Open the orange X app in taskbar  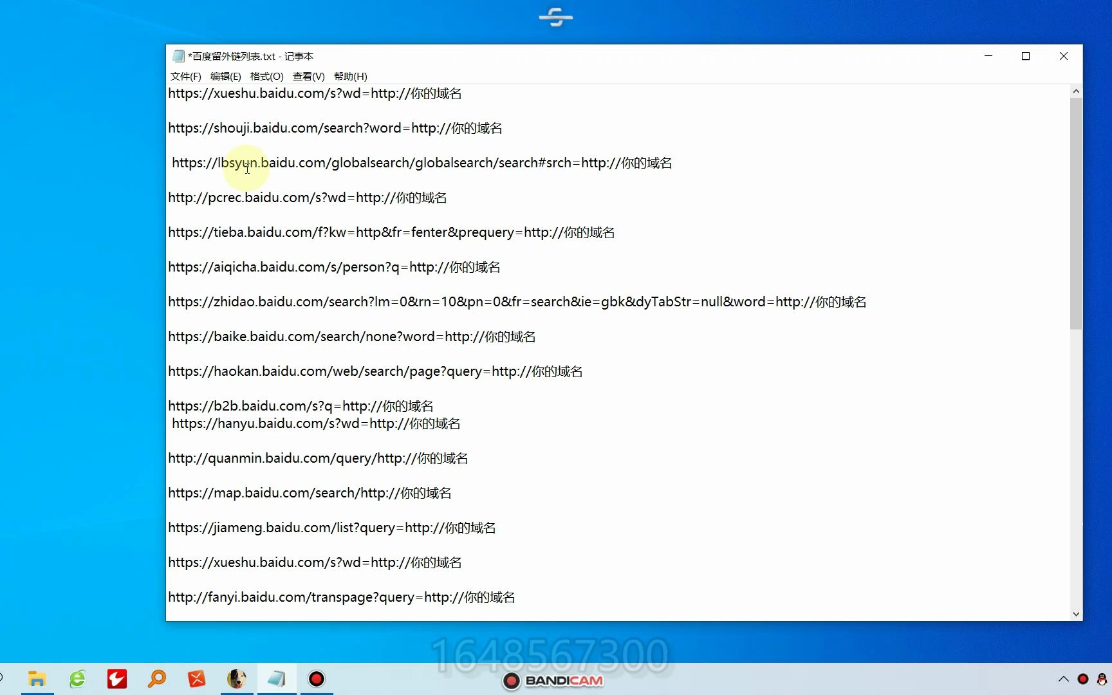(196, 679)
